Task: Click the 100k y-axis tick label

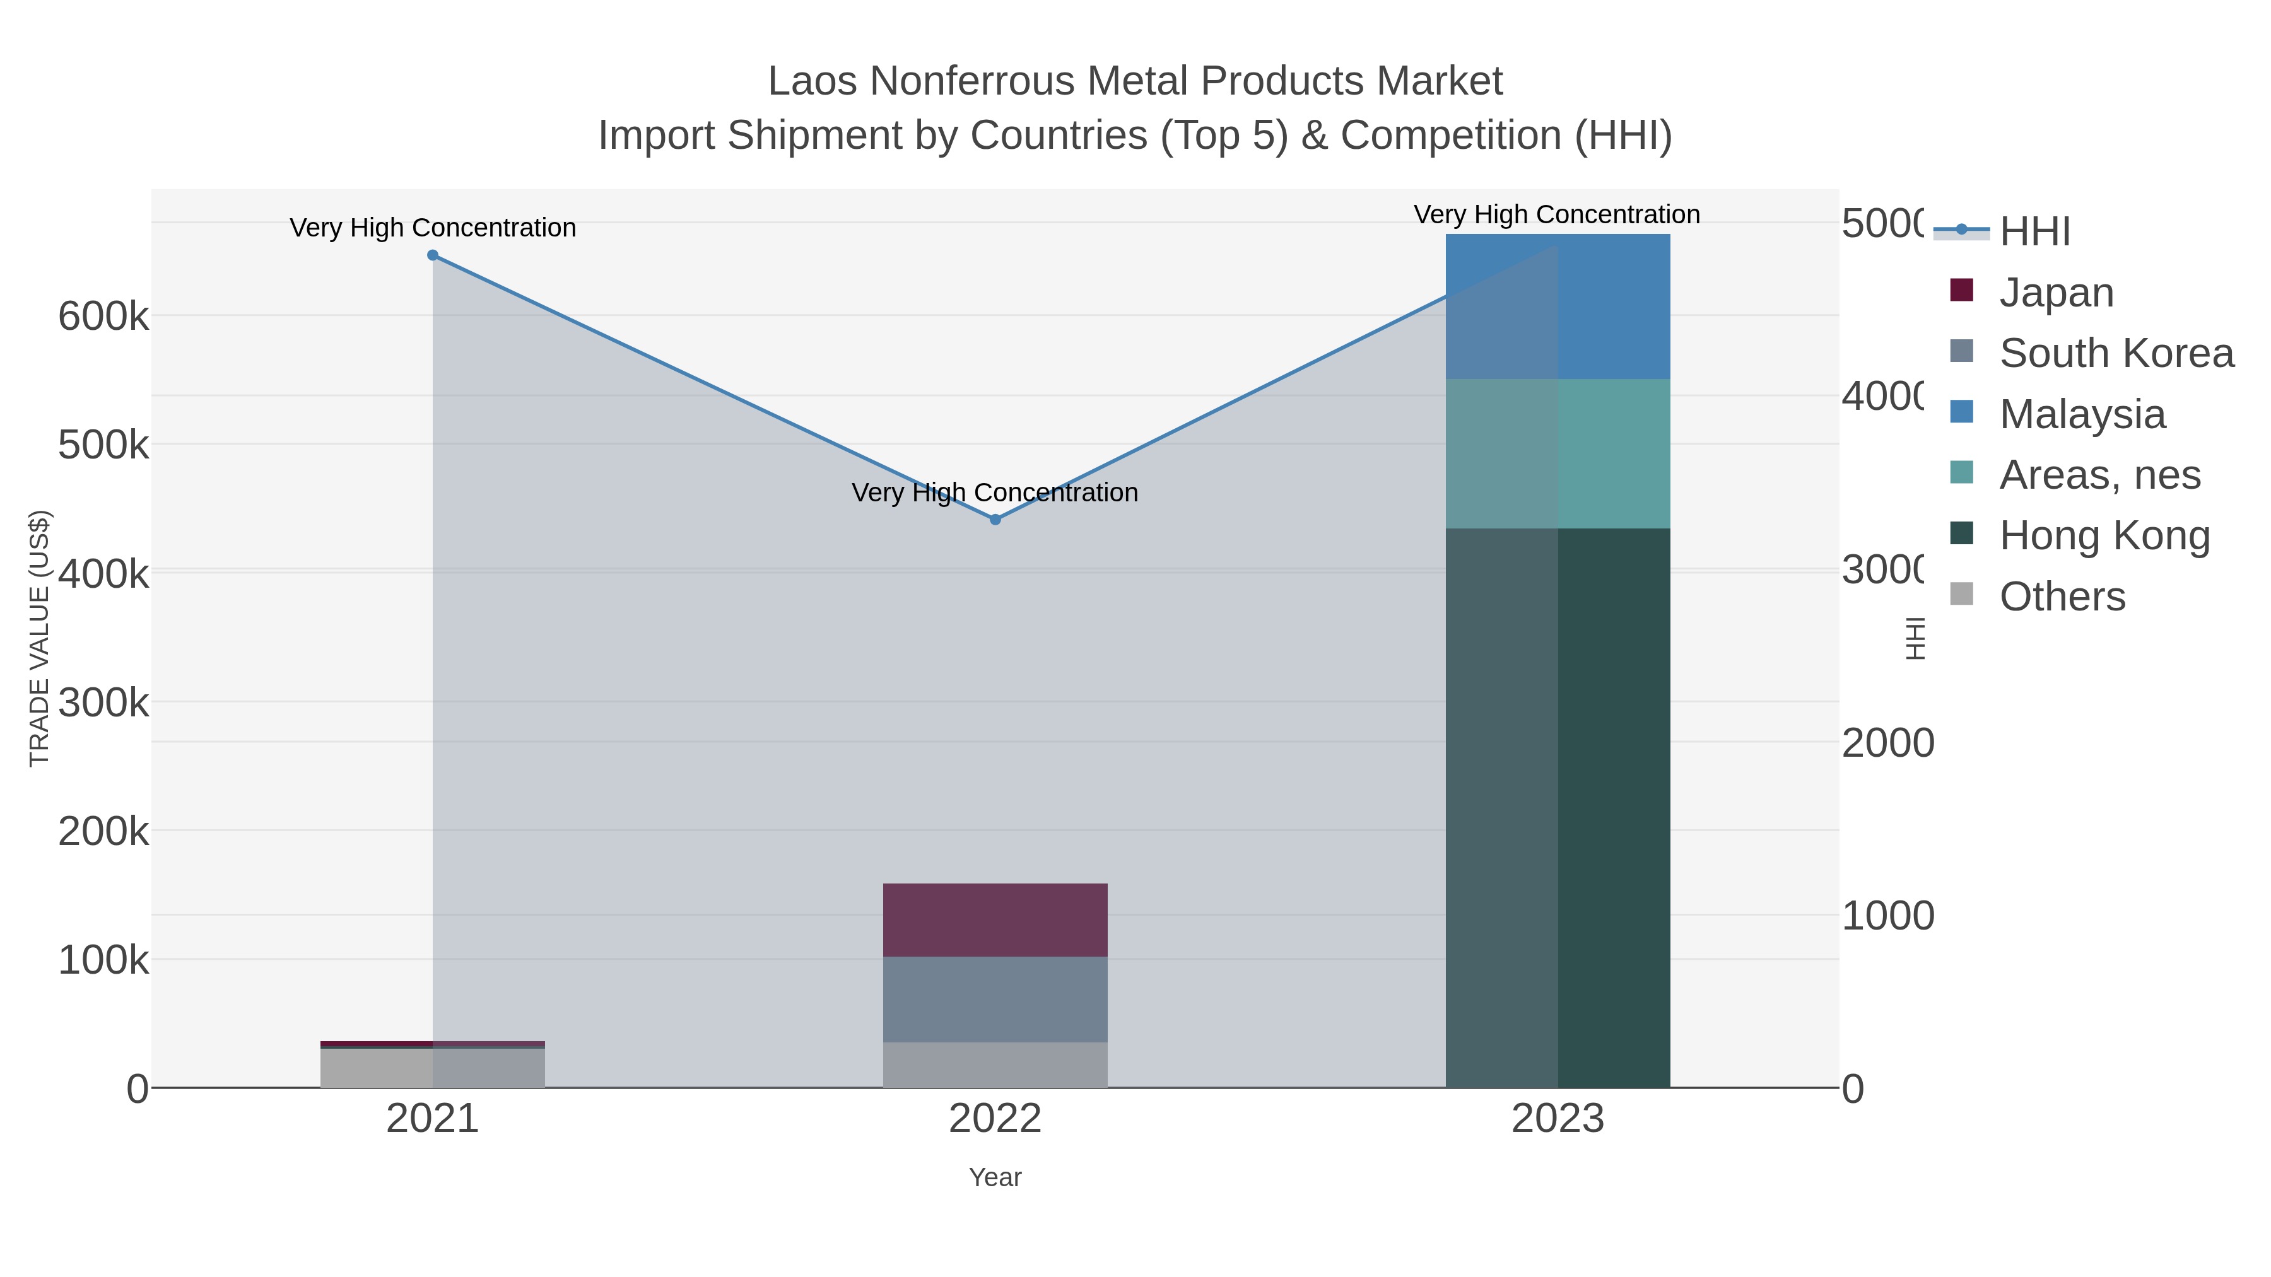Action: click(104, 960)
